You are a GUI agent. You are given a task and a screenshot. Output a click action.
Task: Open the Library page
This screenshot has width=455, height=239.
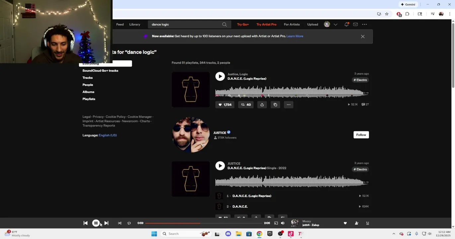tap(135, 25)
